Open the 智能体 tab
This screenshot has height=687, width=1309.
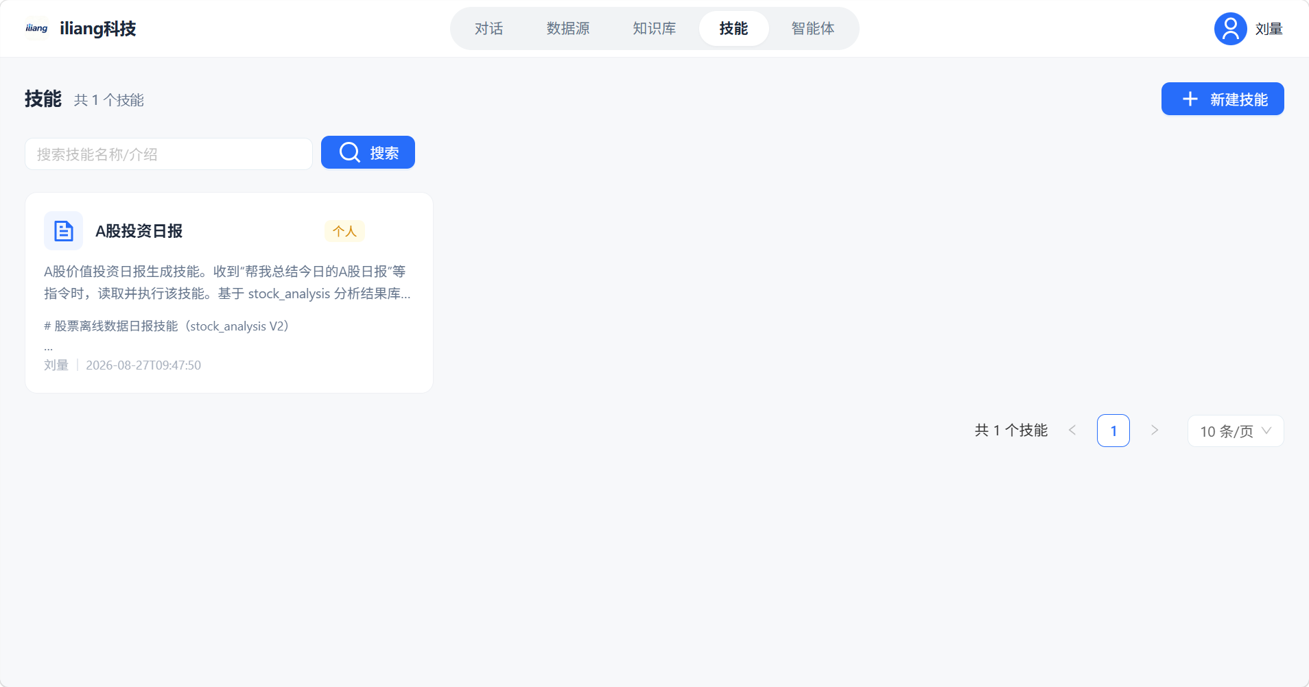813,28
